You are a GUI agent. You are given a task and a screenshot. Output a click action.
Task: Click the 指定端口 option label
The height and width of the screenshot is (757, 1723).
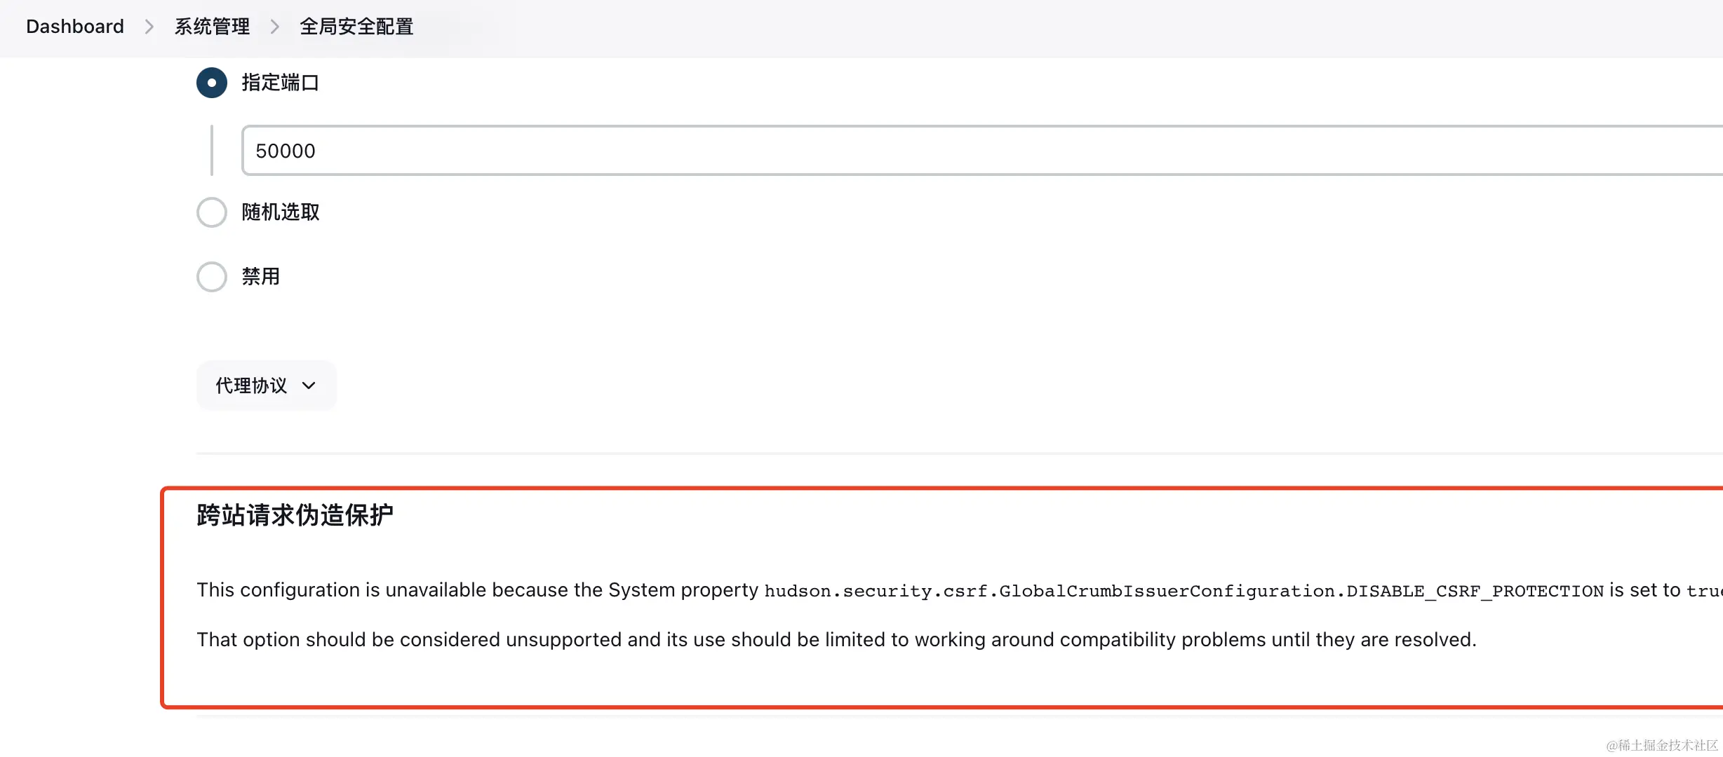coord(281,83)
